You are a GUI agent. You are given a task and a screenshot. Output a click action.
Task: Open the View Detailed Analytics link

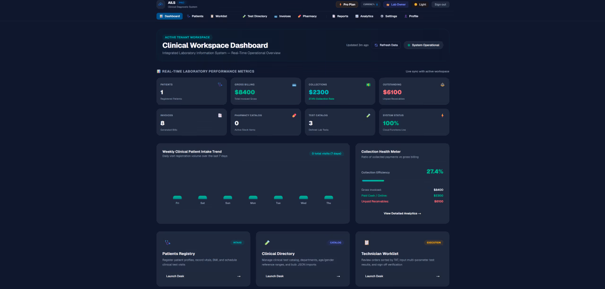(x=402, y=213)
